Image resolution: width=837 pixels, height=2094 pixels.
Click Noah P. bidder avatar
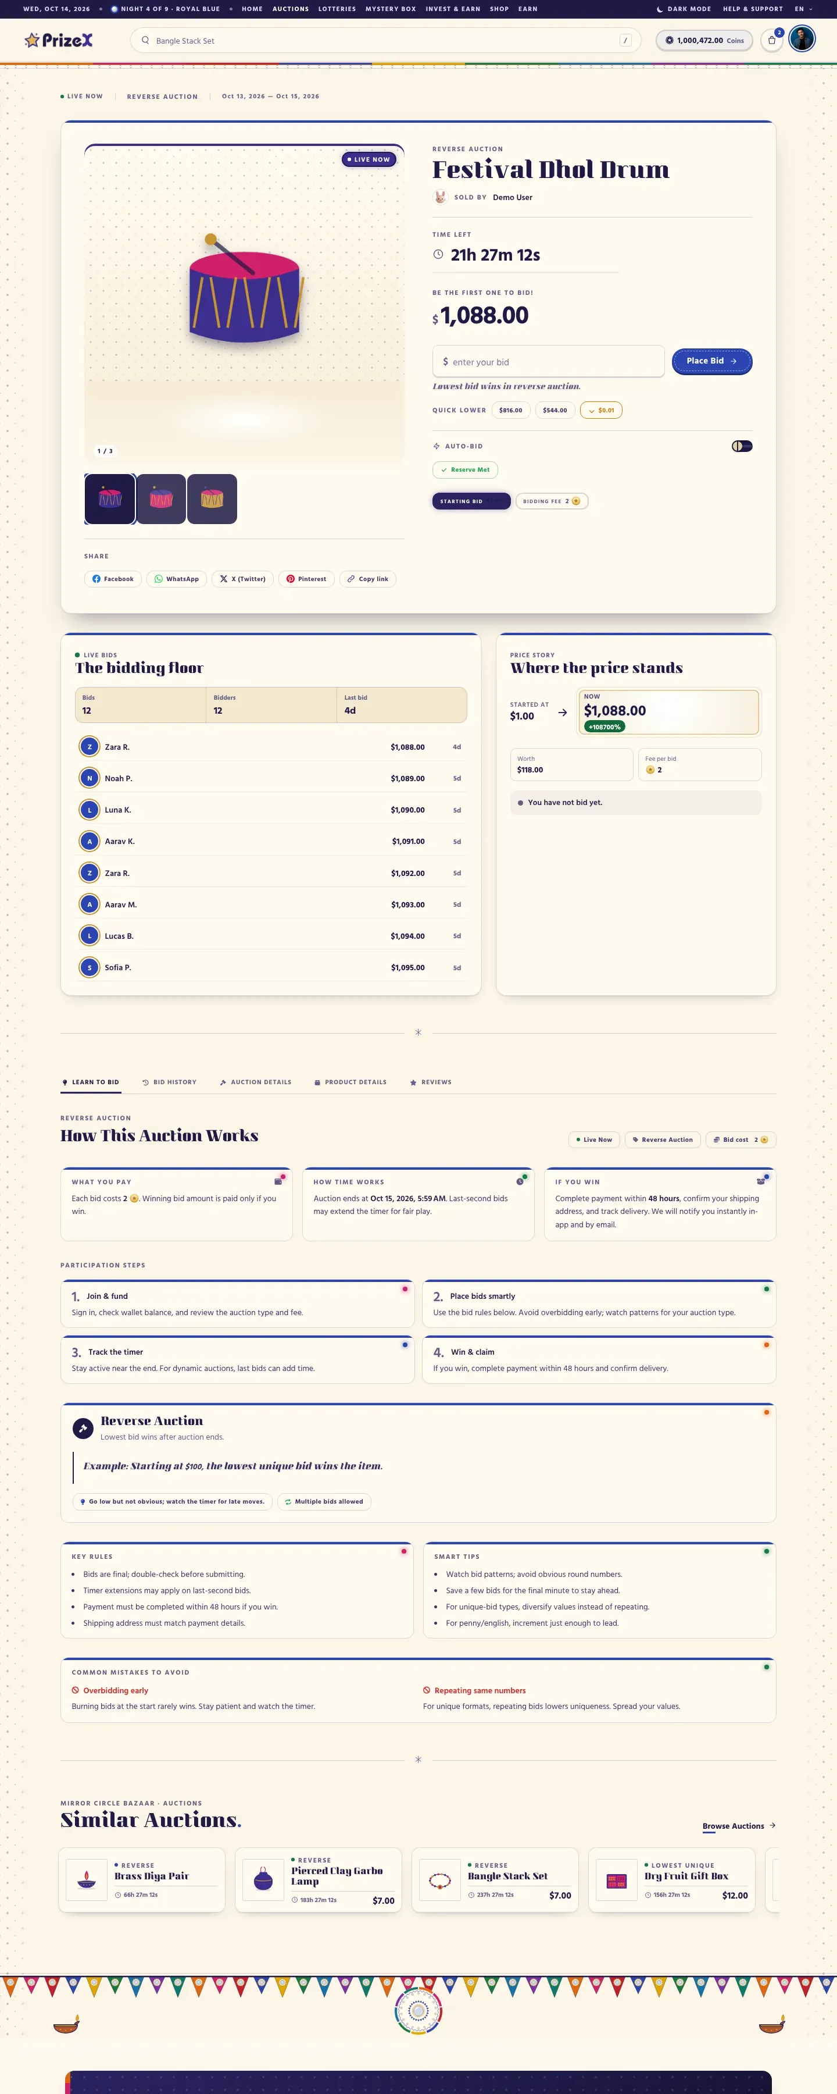tap(90, 778)
